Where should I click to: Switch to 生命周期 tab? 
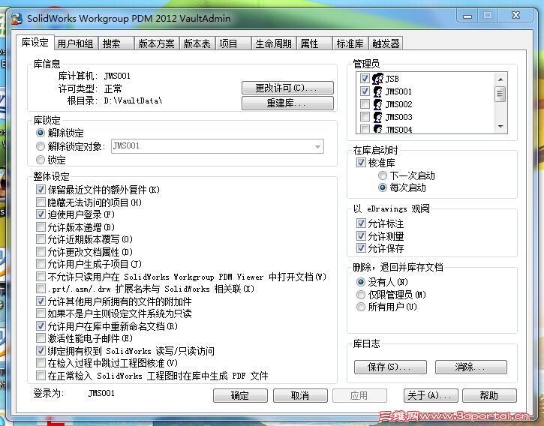click(x=274, y=43)
